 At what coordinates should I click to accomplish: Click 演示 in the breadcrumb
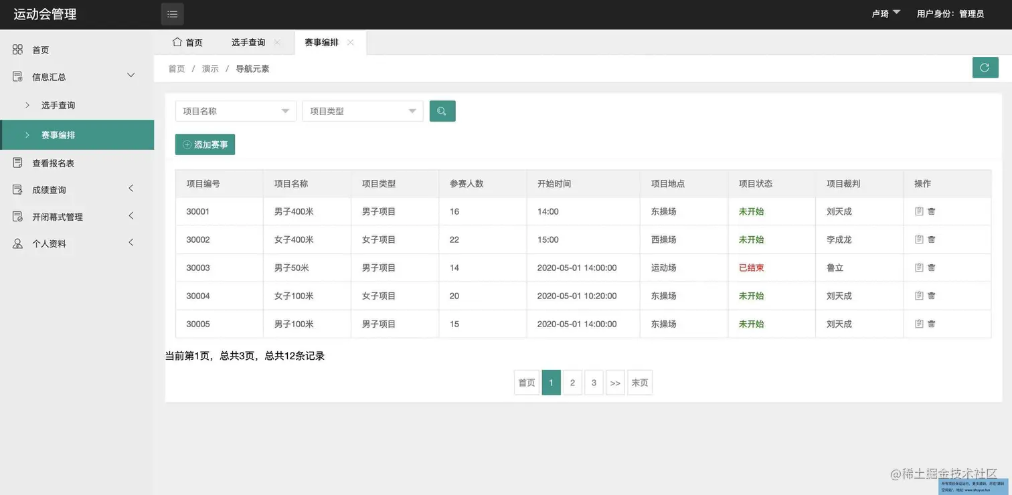tap(210, 68)
